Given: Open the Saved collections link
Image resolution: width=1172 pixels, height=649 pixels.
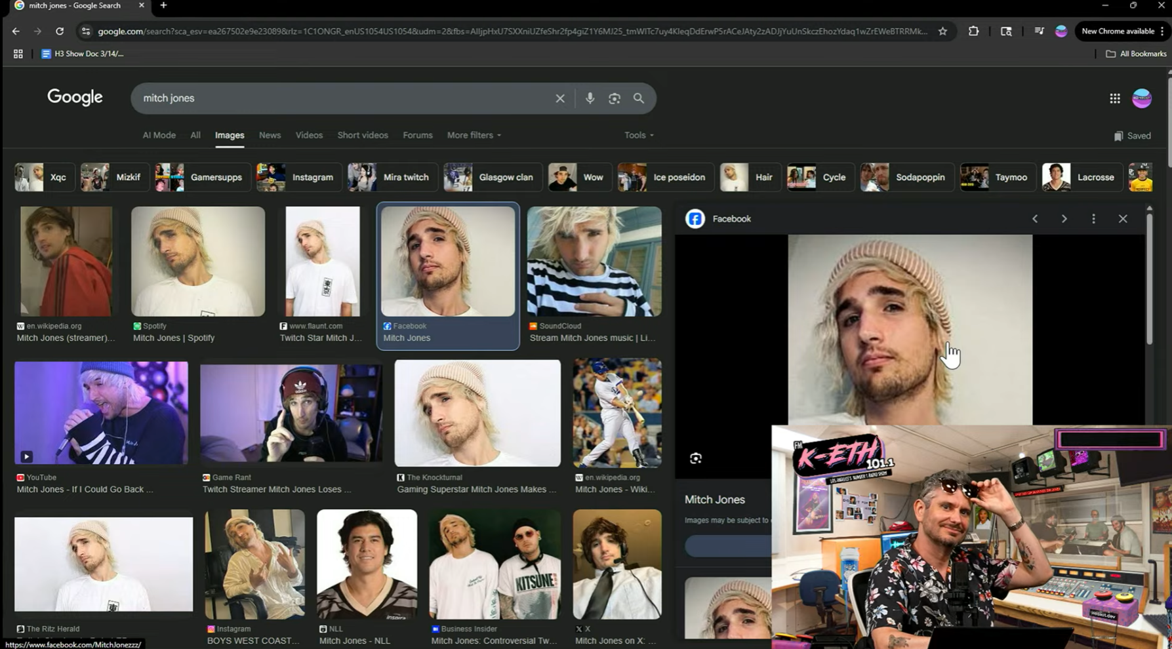Looking at the screenshot, I should 1133,136.
